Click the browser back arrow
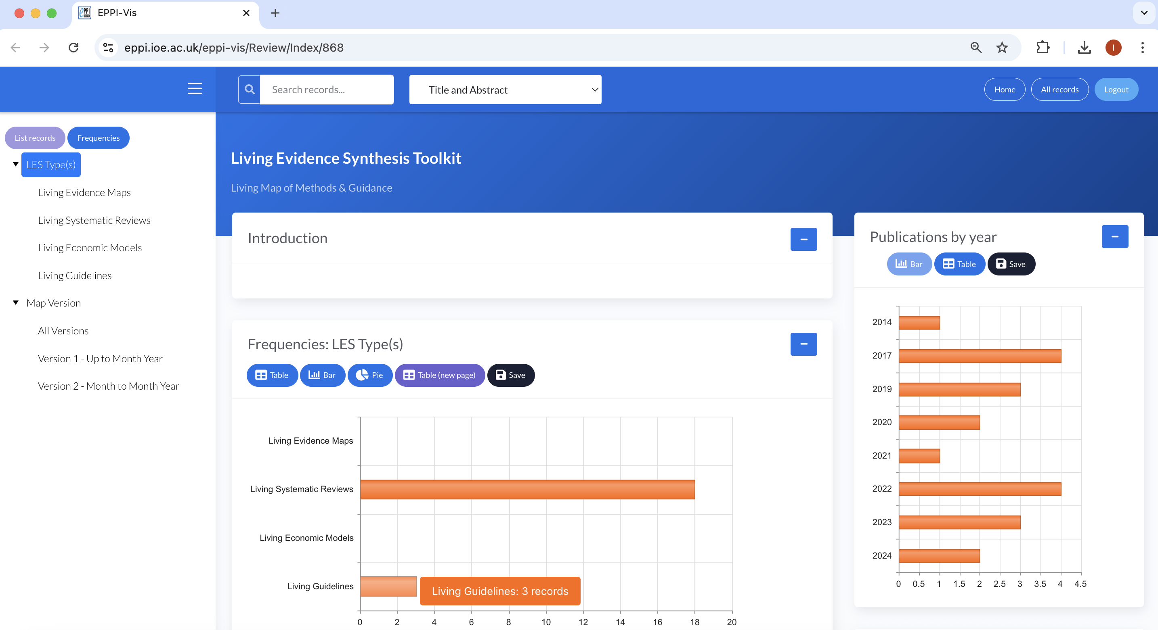 coord(16,48)
